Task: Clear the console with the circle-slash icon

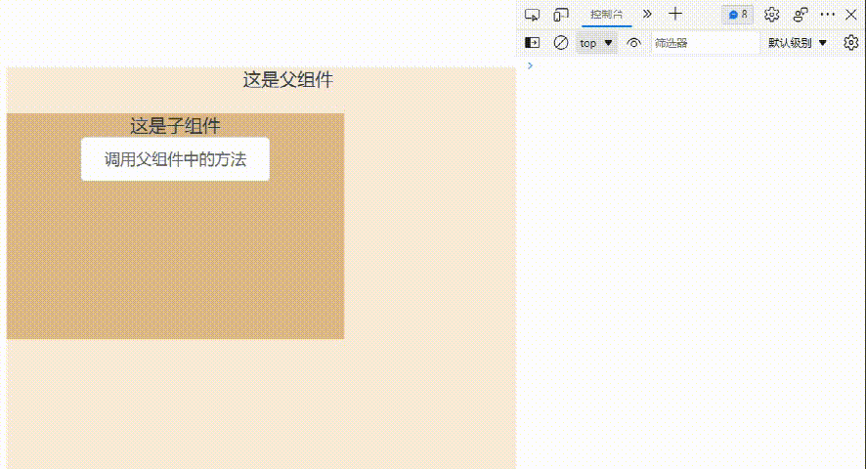Action: 561,43
